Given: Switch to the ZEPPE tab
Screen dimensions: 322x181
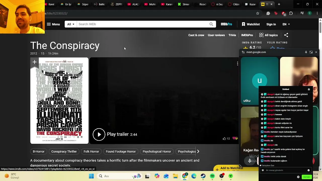Looking at the screenshot, I should tap(117, 4).
